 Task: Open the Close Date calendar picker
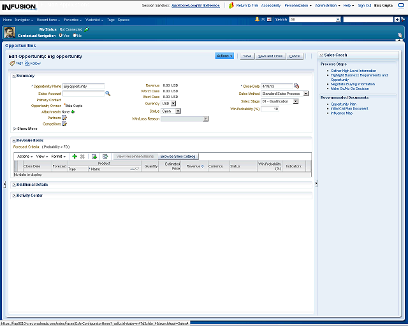pyautogui.click(x=296, y=86)
